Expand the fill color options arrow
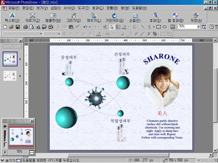218x163 pixels. pyautogui.click(x=129, y=27)
